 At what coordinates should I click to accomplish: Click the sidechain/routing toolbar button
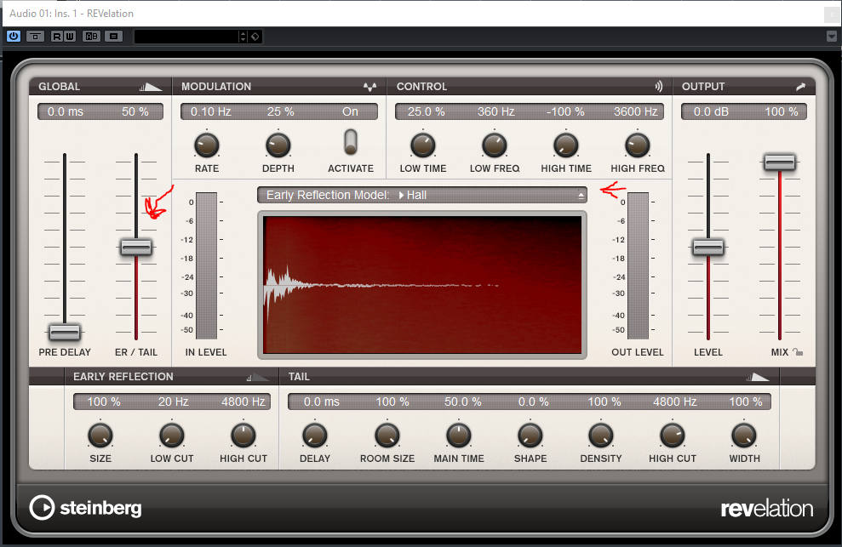[x=36, y=37]
